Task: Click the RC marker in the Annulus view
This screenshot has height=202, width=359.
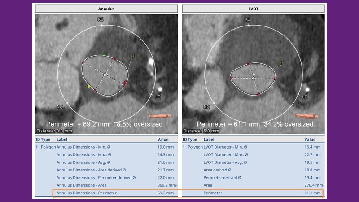Action: click(101, 20)
